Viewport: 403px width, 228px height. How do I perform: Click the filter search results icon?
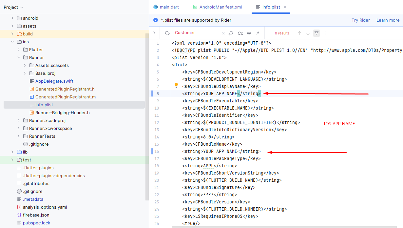coord(316,33)
